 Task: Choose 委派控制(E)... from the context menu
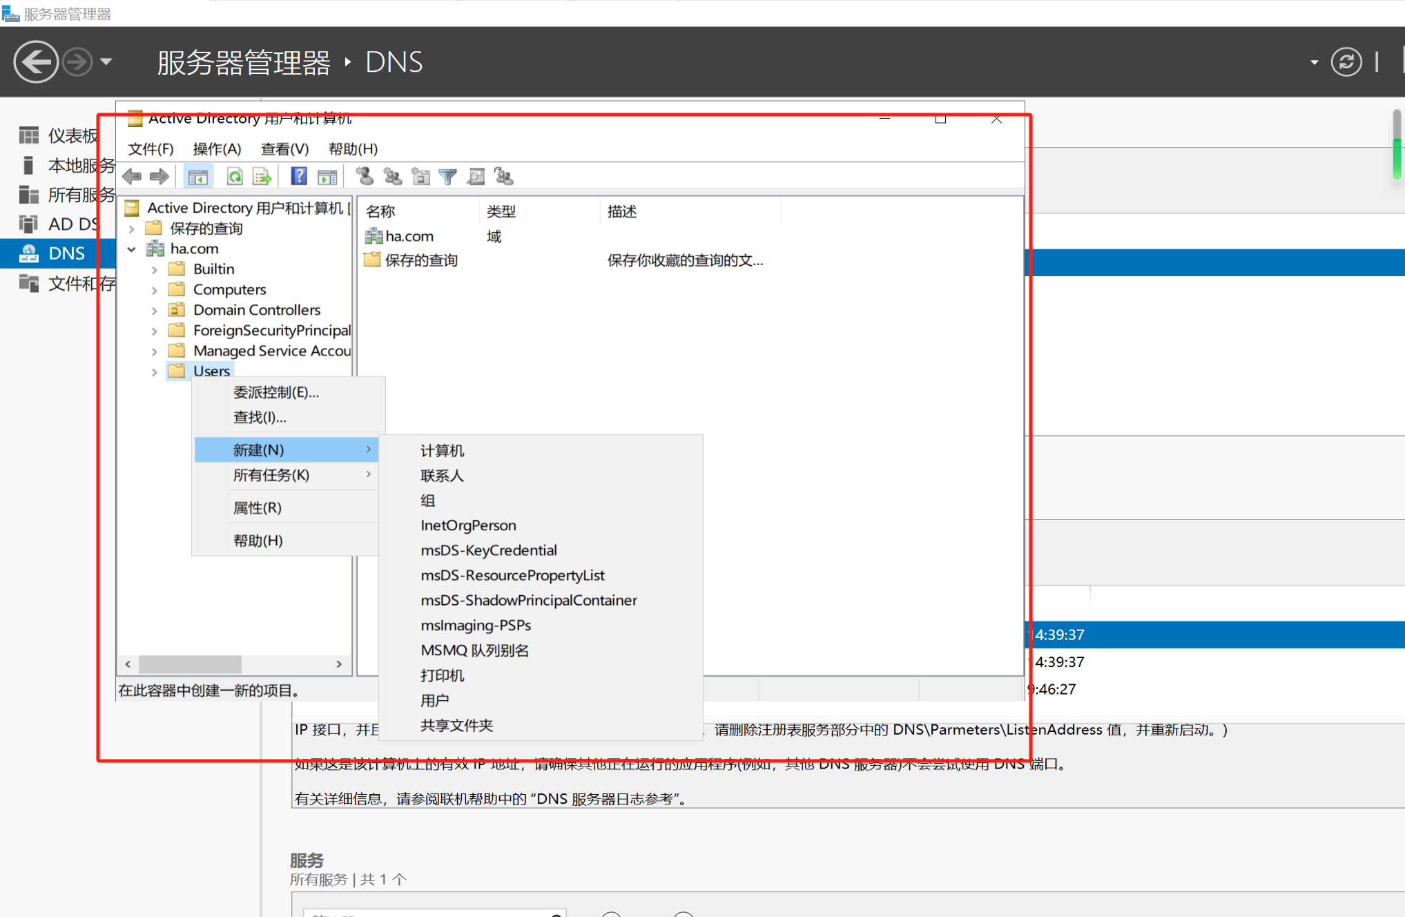[x=287, y=392]
